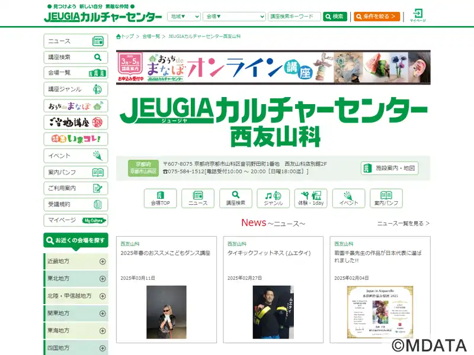Click the JEUGIAカルチャーセンター header logo

(103, 17)
